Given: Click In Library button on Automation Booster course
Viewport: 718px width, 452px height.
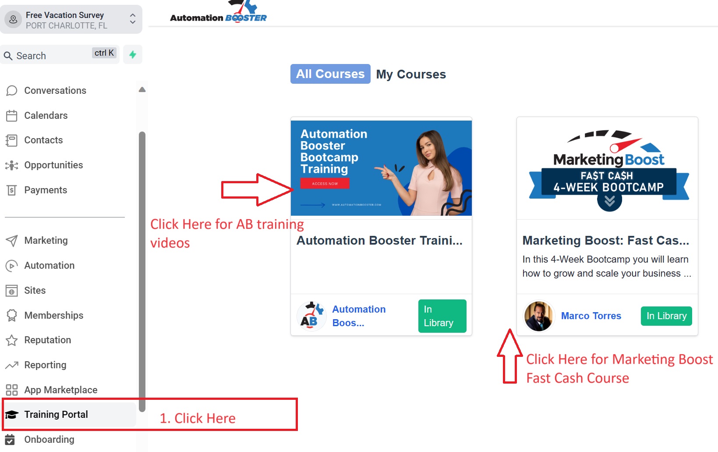Looking at the screenshot, I should pos(442,316).
